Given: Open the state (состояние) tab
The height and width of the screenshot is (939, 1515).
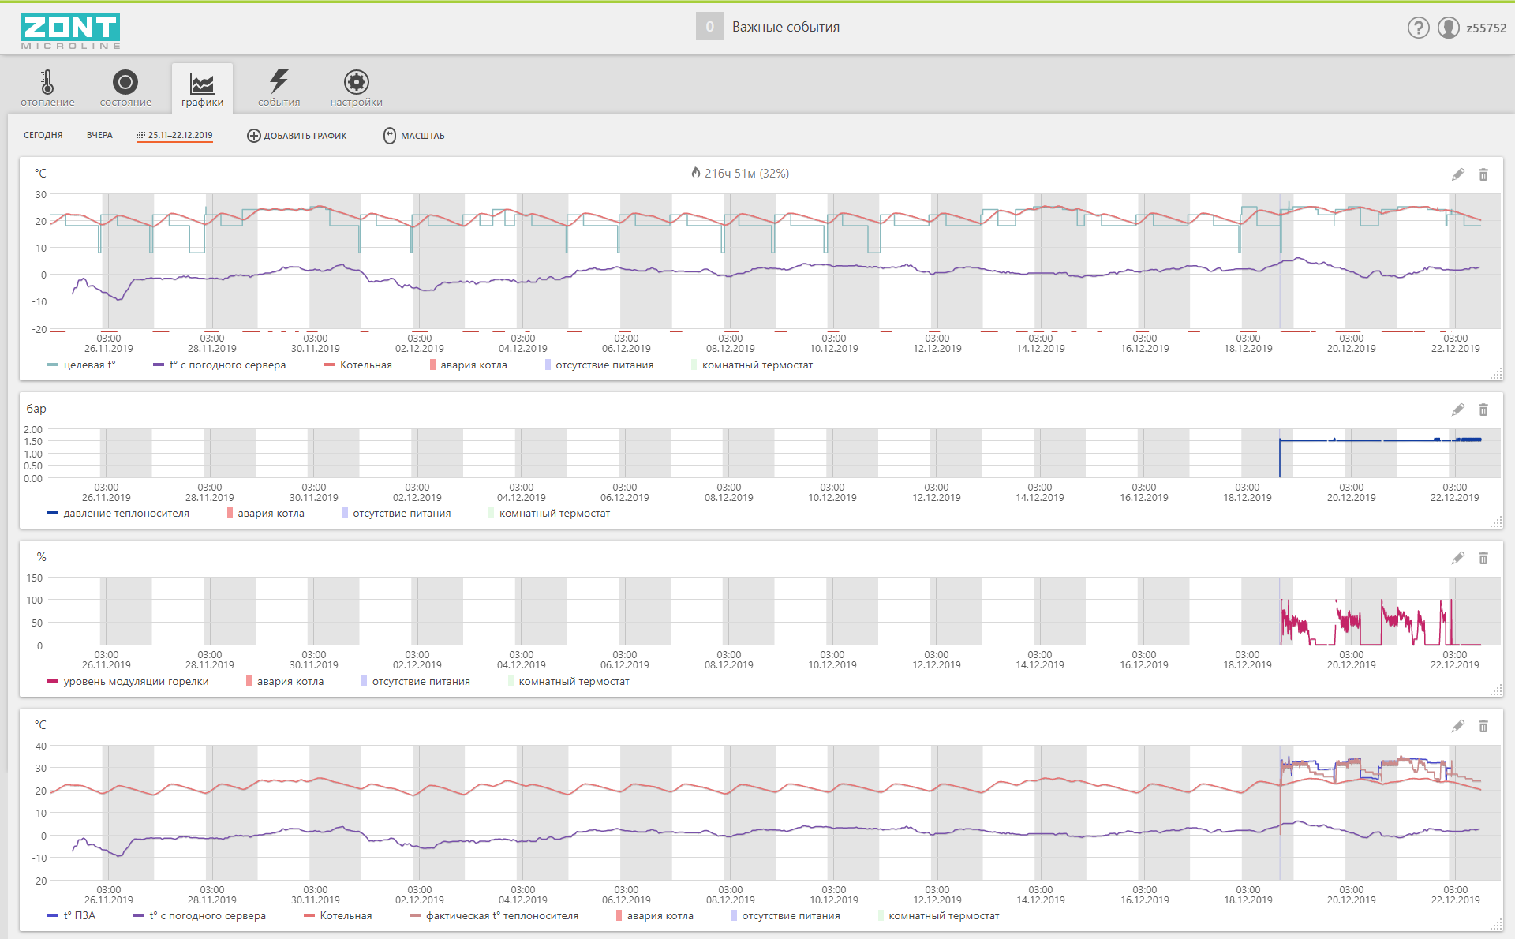Looking at the screenshot, I should [x=125, y=88].
